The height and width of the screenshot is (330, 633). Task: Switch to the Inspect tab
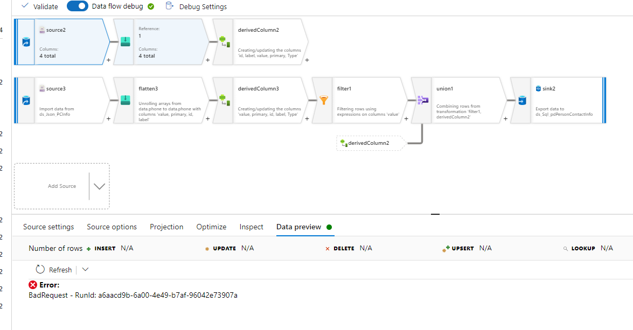251,227
